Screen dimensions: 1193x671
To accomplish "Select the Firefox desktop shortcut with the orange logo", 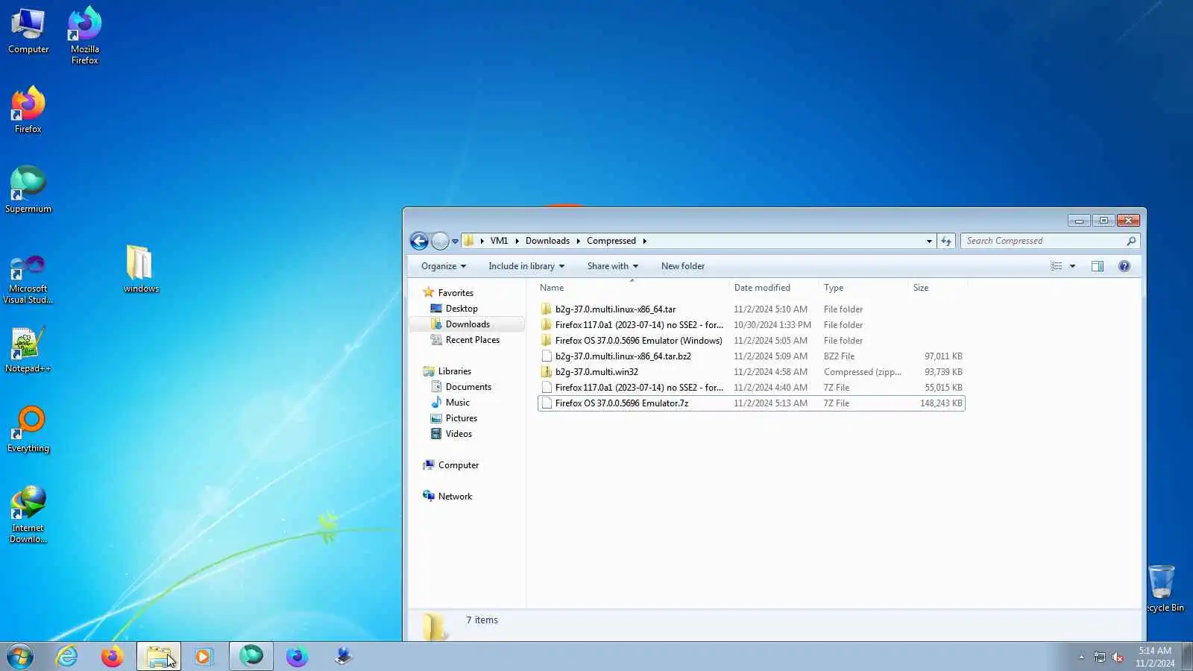I will (x=28, y=110).
